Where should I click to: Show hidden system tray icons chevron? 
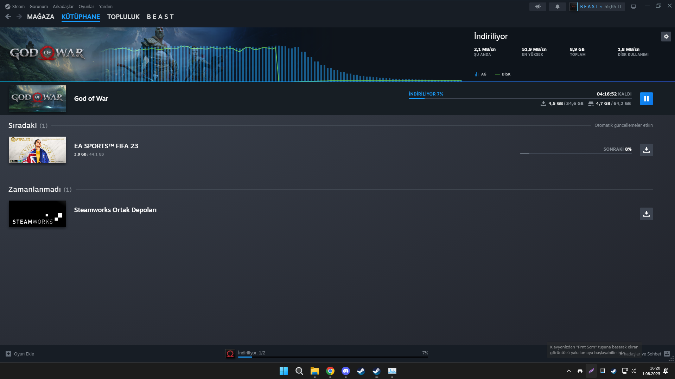[569, 371]
